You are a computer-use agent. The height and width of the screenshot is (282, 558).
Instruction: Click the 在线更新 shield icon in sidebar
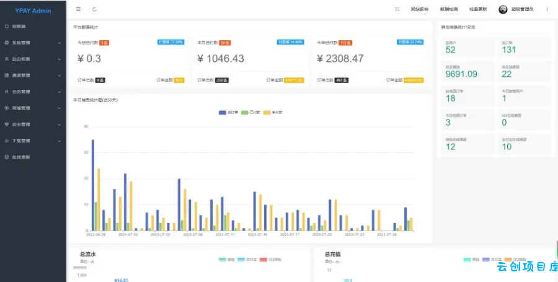7,157
